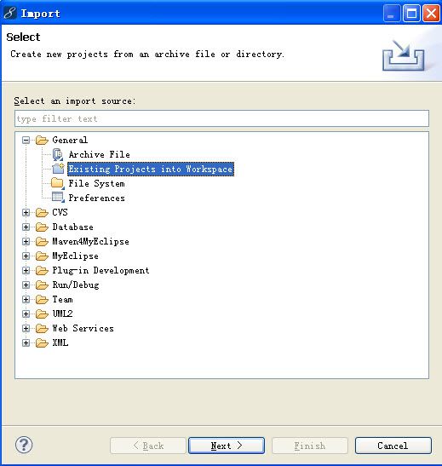This screenshot has height=466, width=442.
Task: Click the Database folder icon
Action: [x=42, y=227]
